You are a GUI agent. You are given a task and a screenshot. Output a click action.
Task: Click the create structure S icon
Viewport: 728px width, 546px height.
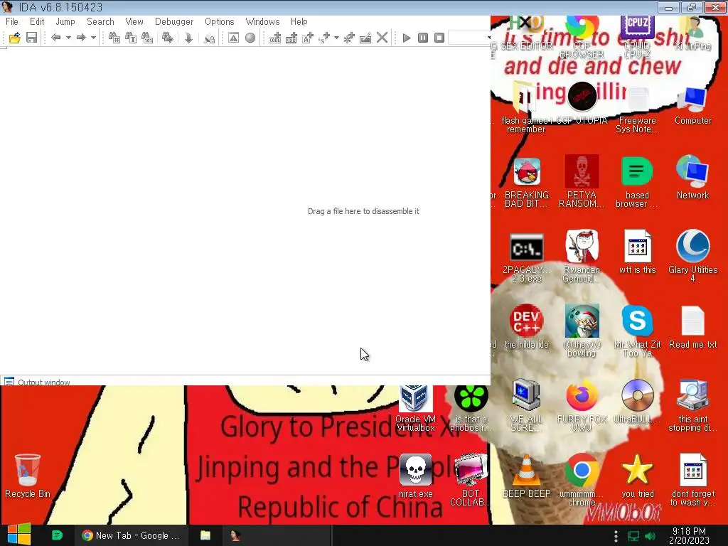324,38
